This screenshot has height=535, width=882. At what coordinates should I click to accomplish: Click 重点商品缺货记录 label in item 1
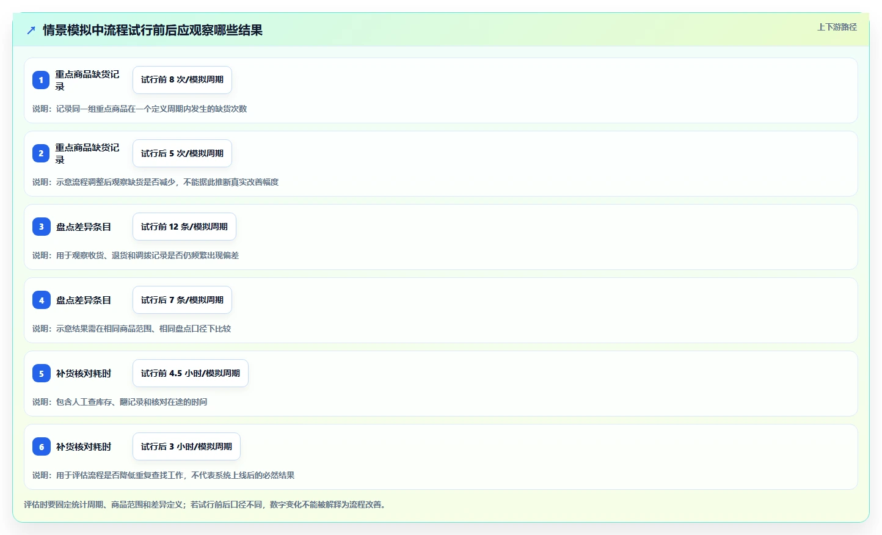87,80
